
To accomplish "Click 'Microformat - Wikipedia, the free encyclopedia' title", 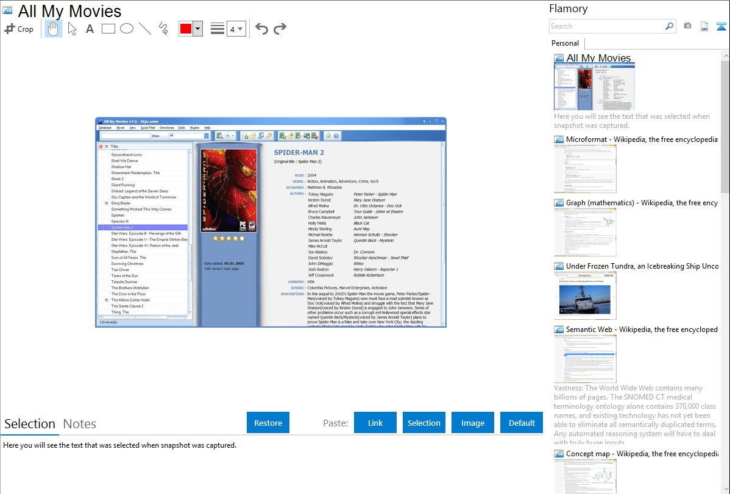I will point(642,139).
